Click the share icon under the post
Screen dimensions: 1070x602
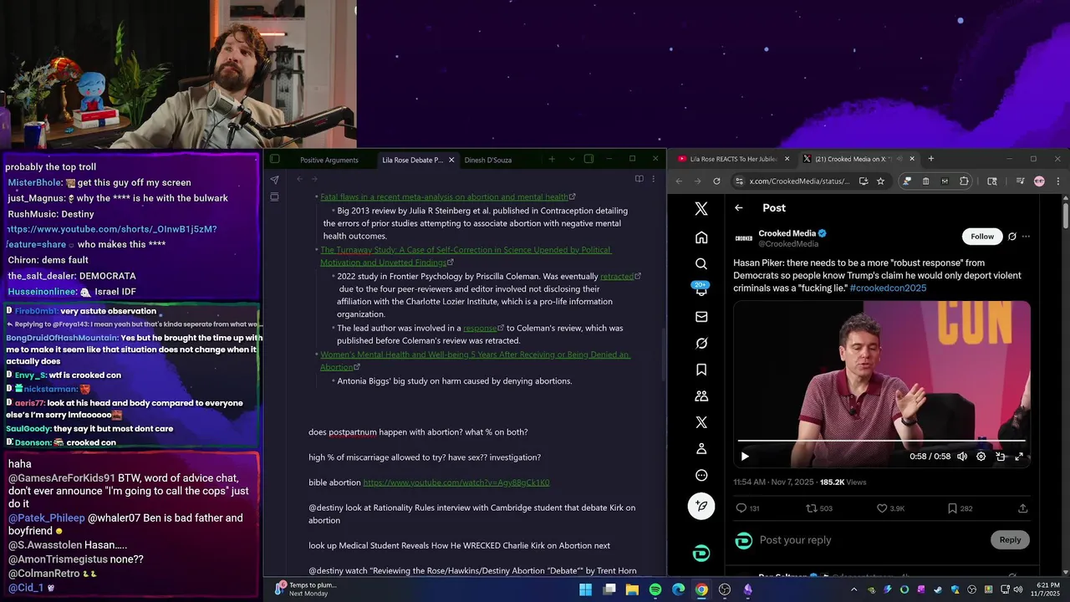(x=1022, y=508)
